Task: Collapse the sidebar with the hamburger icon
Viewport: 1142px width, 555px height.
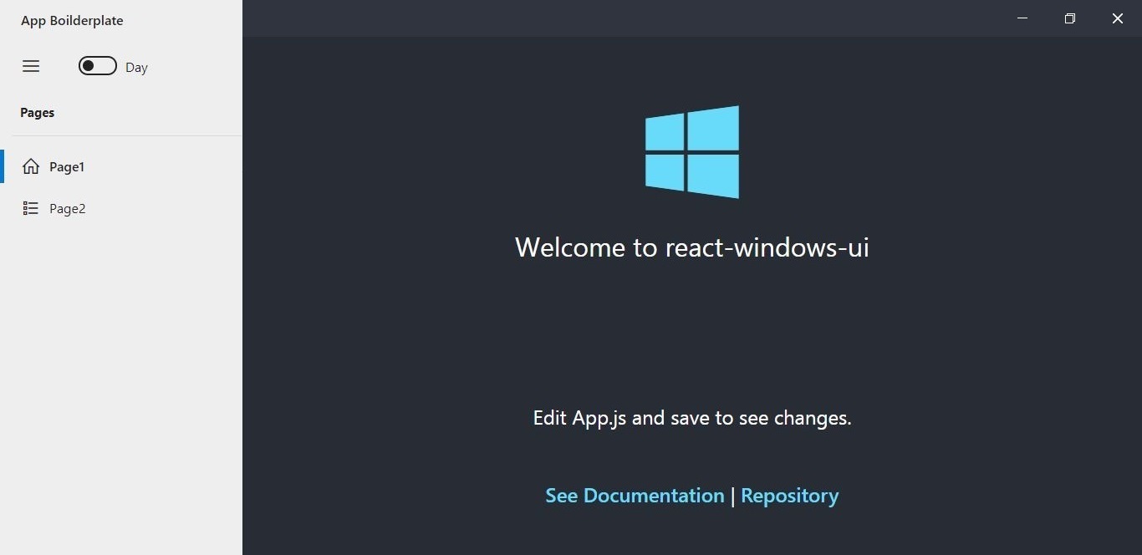Action: [31, 66]
